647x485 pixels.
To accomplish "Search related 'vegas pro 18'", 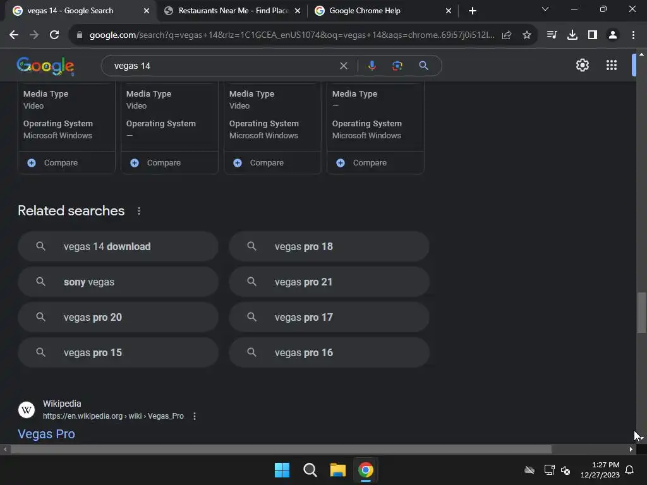I will click(329, 247).
